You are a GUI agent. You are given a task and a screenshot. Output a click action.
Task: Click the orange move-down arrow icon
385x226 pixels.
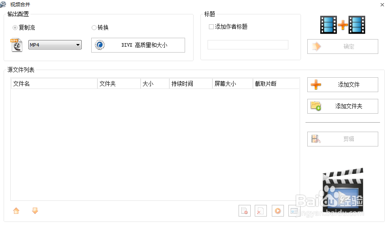[35, 210]
